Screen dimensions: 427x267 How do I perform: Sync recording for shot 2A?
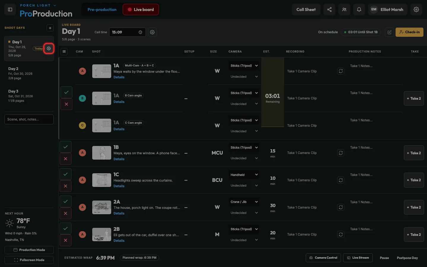coord(341,207)
